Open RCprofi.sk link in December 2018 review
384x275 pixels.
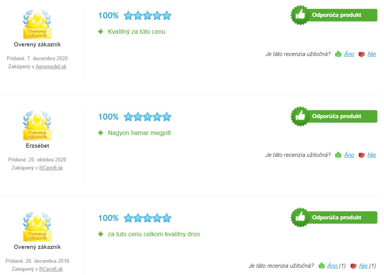pyautogui.click(x=51, y=269)
